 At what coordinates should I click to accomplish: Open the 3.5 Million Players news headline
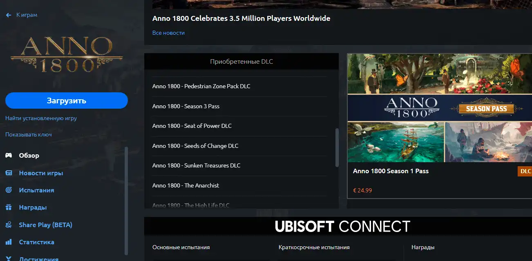[241, 18]
